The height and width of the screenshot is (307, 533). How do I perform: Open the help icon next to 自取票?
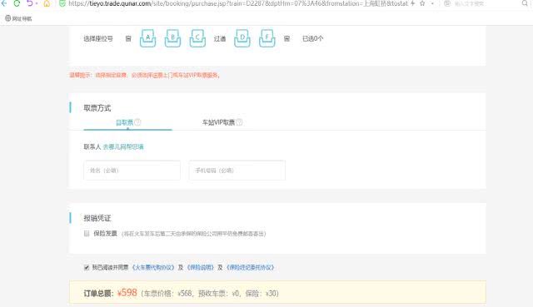137,122
